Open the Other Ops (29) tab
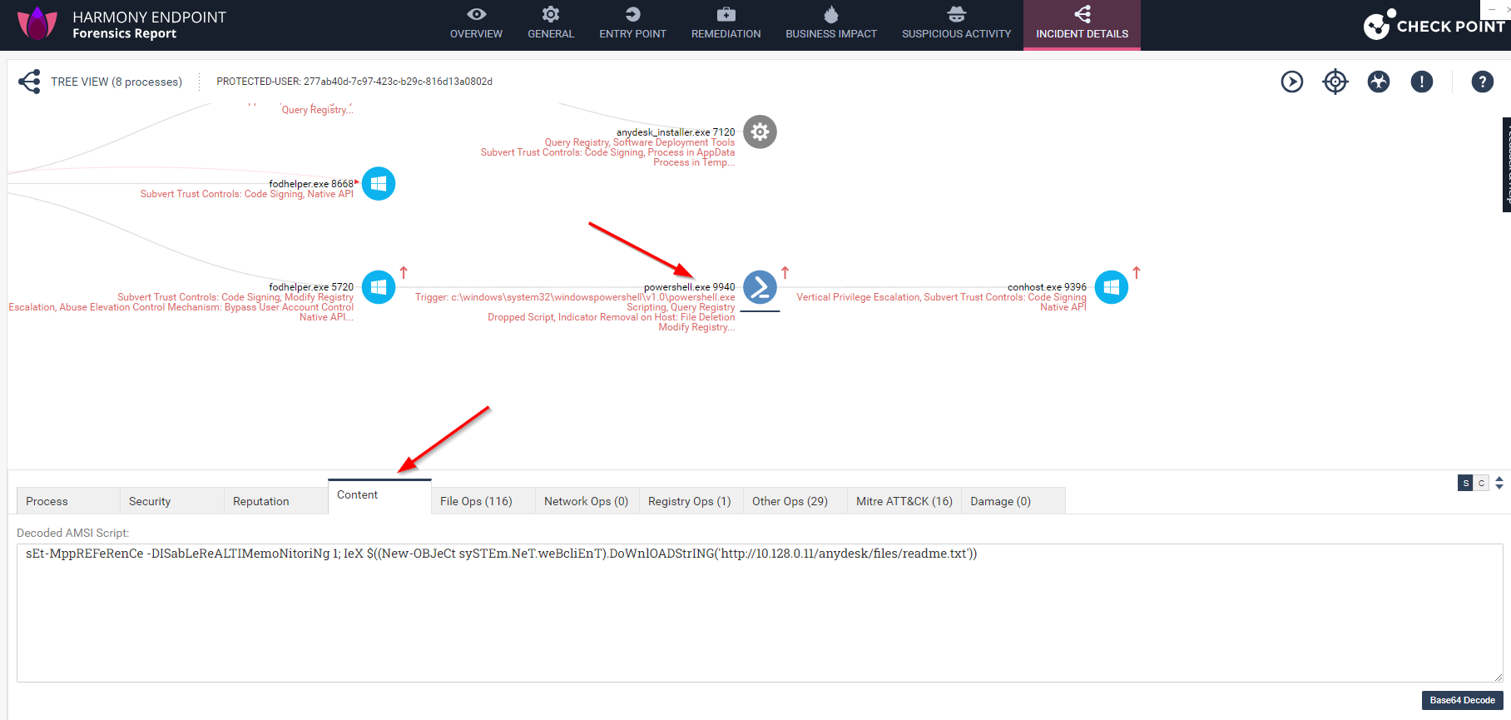The image size is (1511, 720). click(795, 501)
